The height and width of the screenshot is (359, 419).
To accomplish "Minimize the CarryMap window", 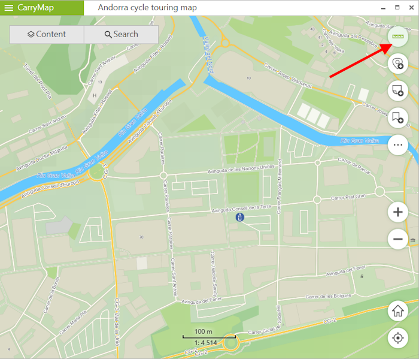I will 383,8.
